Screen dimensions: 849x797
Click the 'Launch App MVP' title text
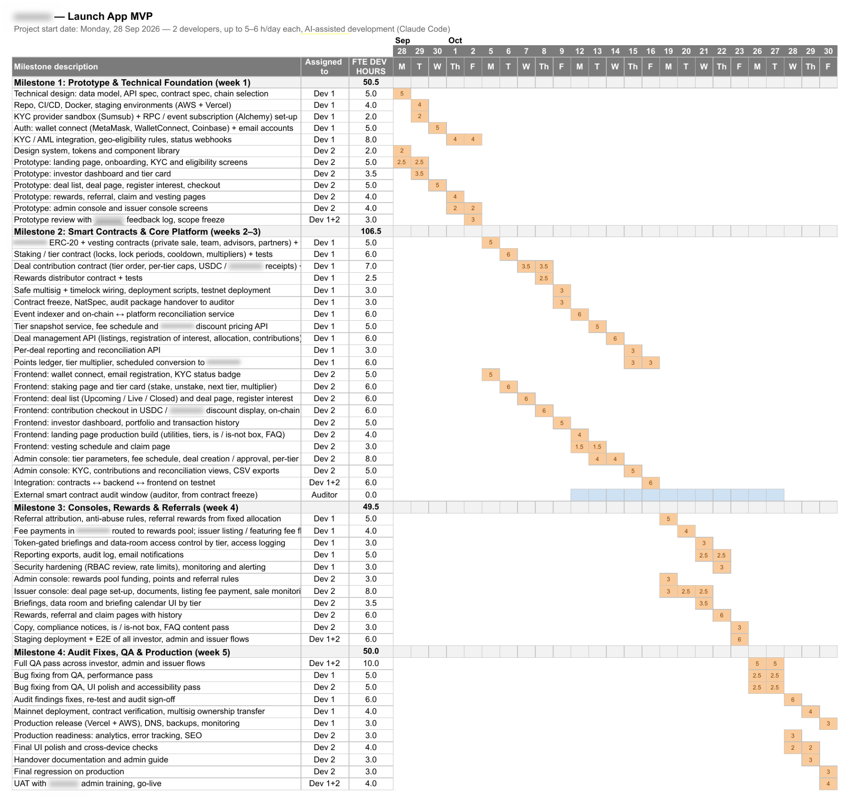tap(110, 16)
